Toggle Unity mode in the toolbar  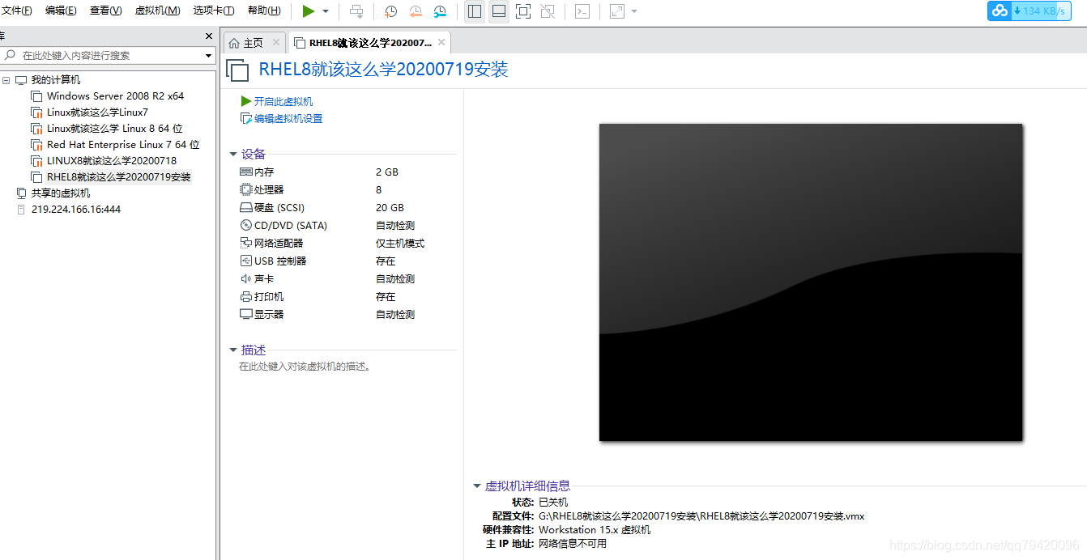click(546, 12)
